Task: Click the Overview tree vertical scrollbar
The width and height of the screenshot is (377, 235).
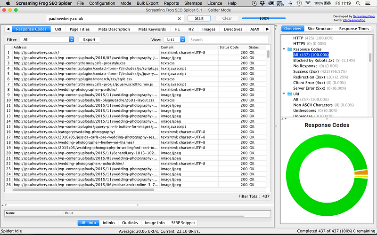Action: coord(370,57)
